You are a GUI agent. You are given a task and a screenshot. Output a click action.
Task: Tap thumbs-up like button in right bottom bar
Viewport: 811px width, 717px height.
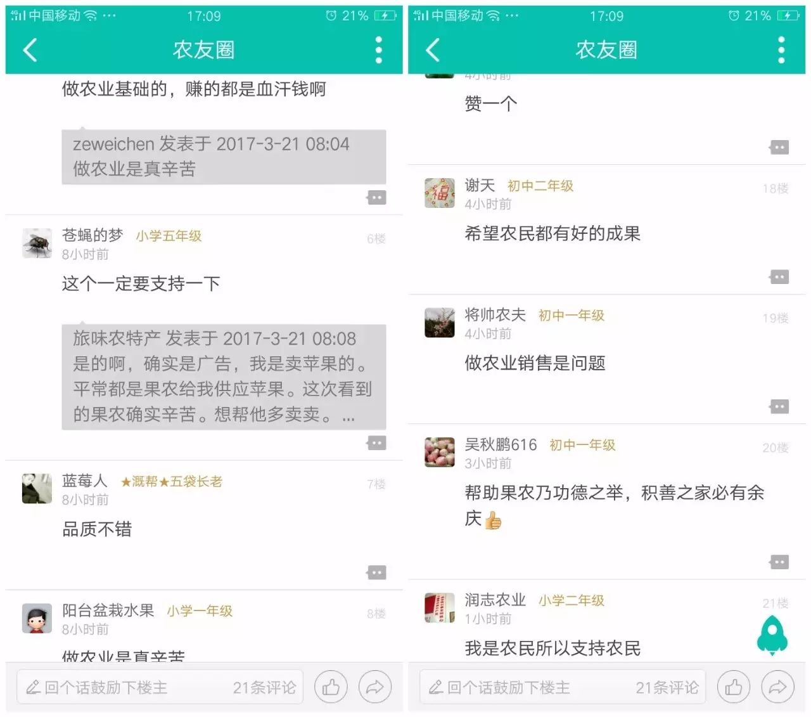click(x=734, y=687)
